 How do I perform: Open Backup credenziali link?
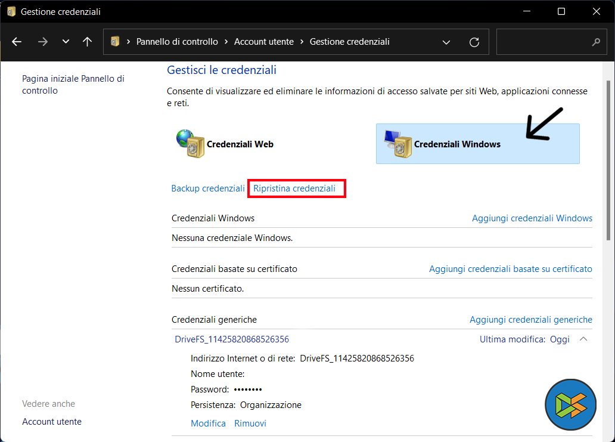pos(208,188)
